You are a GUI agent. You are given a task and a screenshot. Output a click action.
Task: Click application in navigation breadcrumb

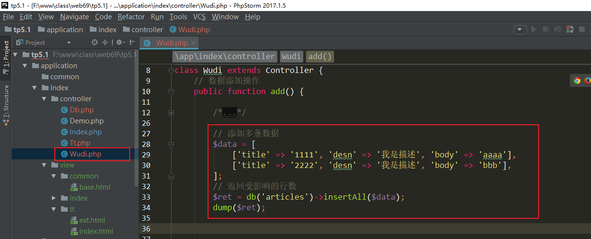[61, 29]
